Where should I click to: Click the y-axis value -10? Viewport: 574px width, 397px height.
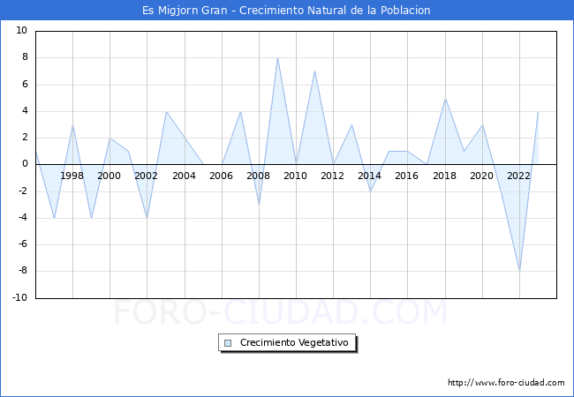click(20, 297)
